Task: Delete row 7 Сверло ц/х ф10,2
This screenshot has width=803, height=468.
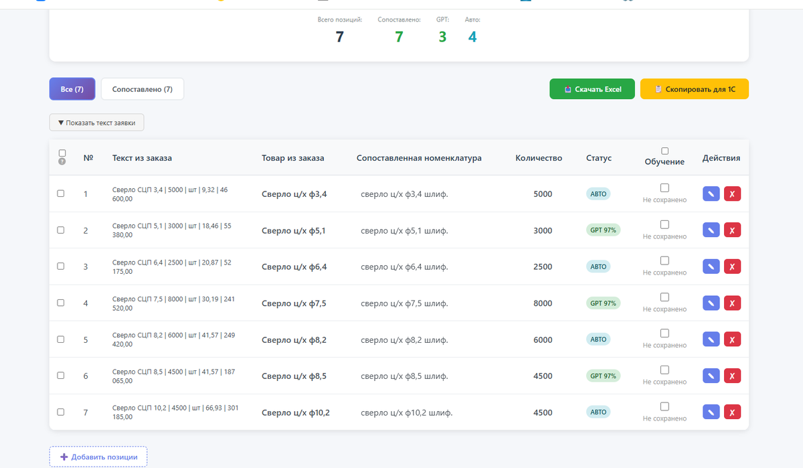Action: (x=732, y=412)
